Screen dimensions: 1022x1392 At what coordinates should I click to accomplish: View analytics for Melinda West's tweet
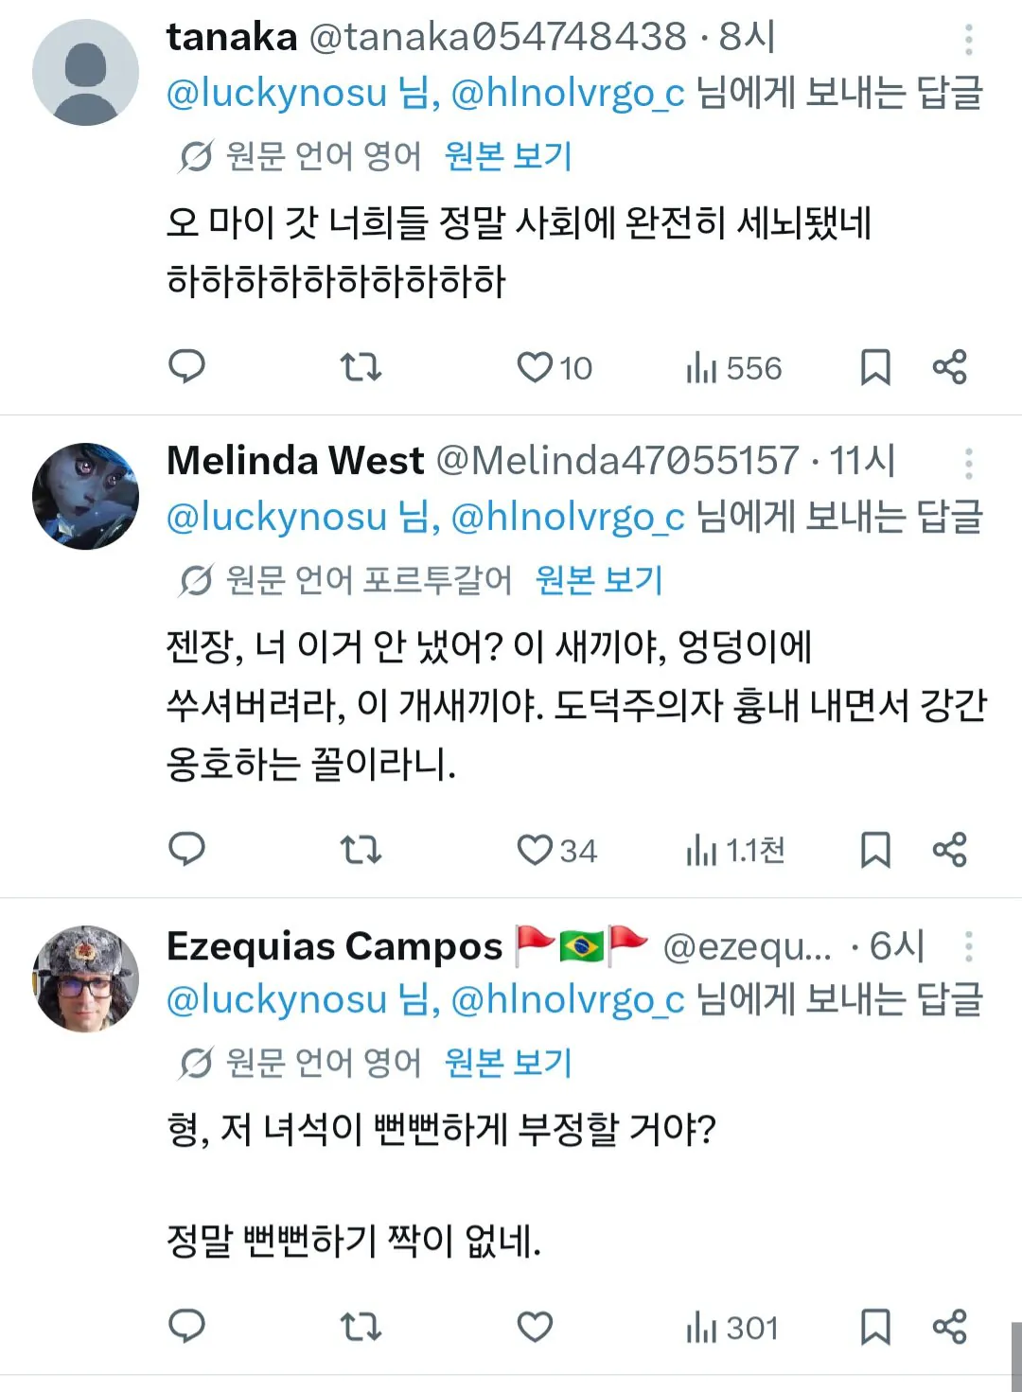[735, 850]
